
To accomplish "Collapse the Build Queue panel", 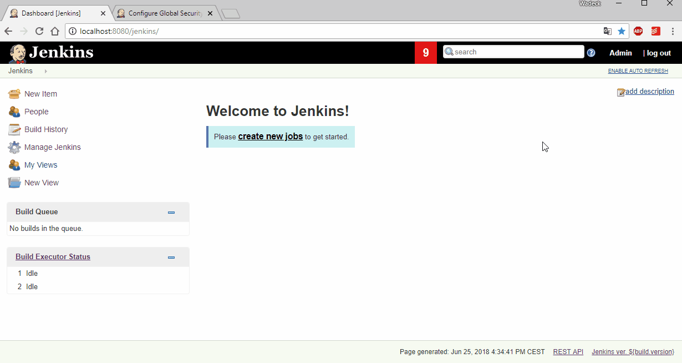I will coord(171,212).
